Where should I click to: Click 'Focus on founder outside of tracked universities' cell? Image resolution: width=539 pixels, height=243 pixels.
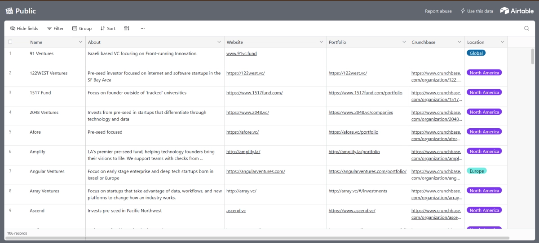click(x=155, y=96)
